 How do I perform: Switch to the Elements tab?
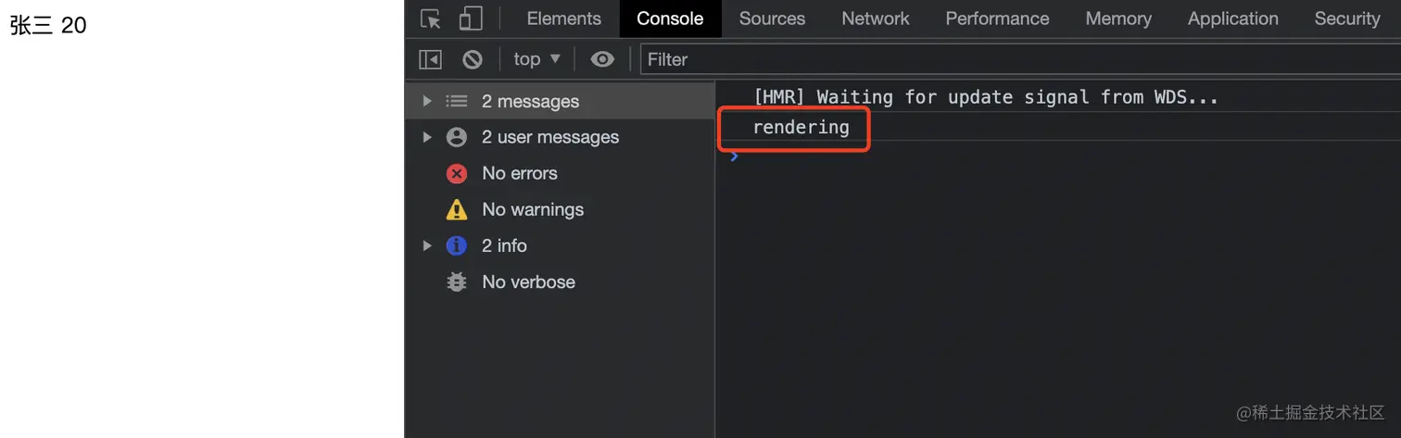pos(563,19)
